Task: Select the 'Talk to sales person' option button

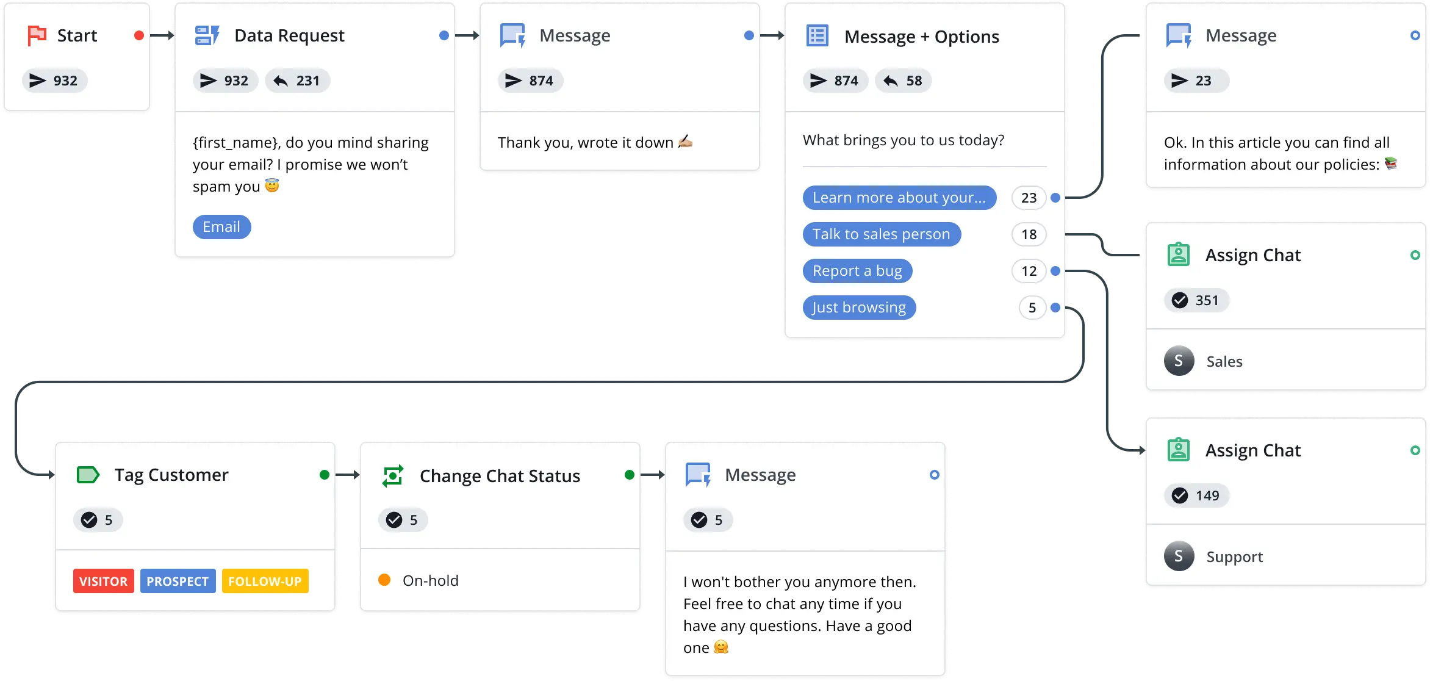Action: tap(880, 234)
